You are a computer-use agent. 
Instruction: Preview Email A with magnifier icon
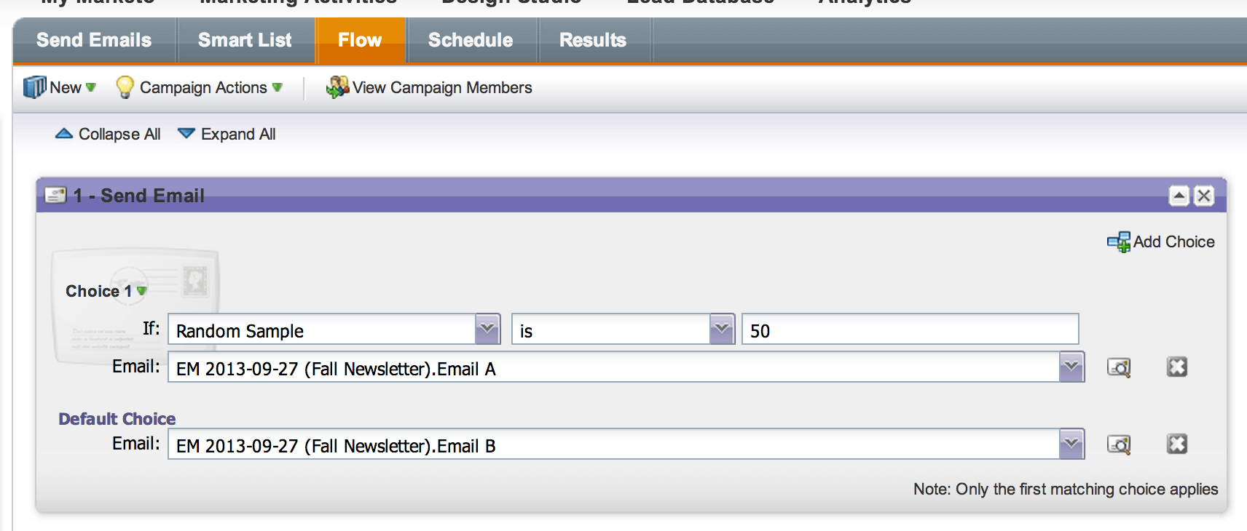coord(1118,368)
